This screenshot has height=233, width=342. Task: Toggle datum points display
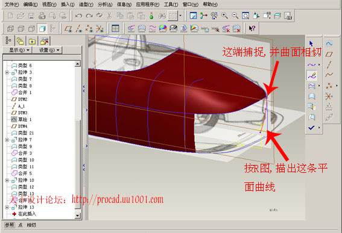click(x=89, y=28)
